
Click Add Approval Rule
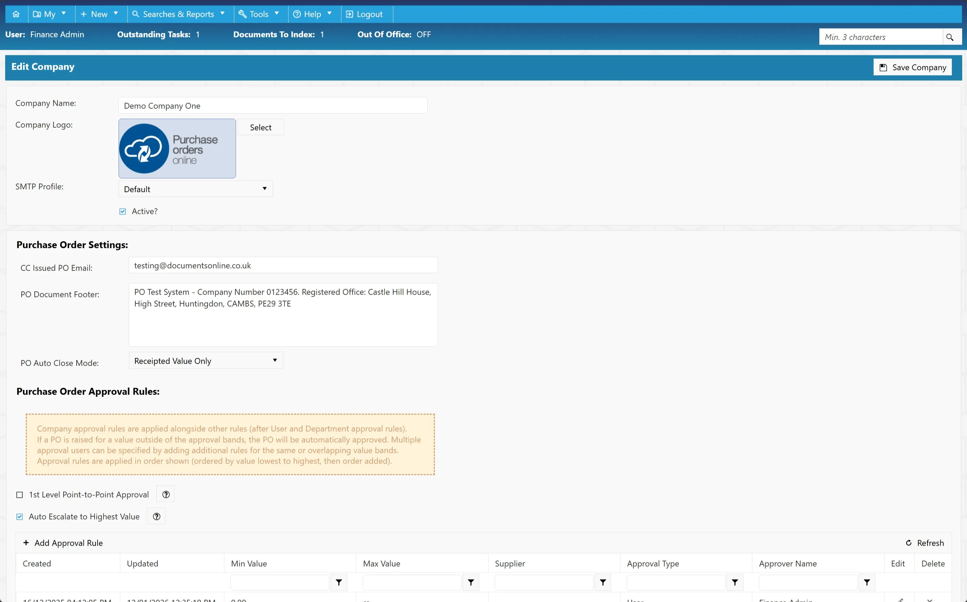point(63,543)
